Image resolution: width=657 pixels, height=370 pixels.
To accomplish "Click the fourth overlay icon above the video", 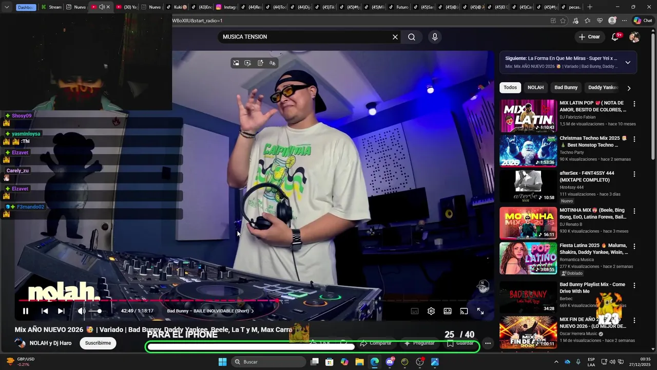I will [x=273, y=63].
